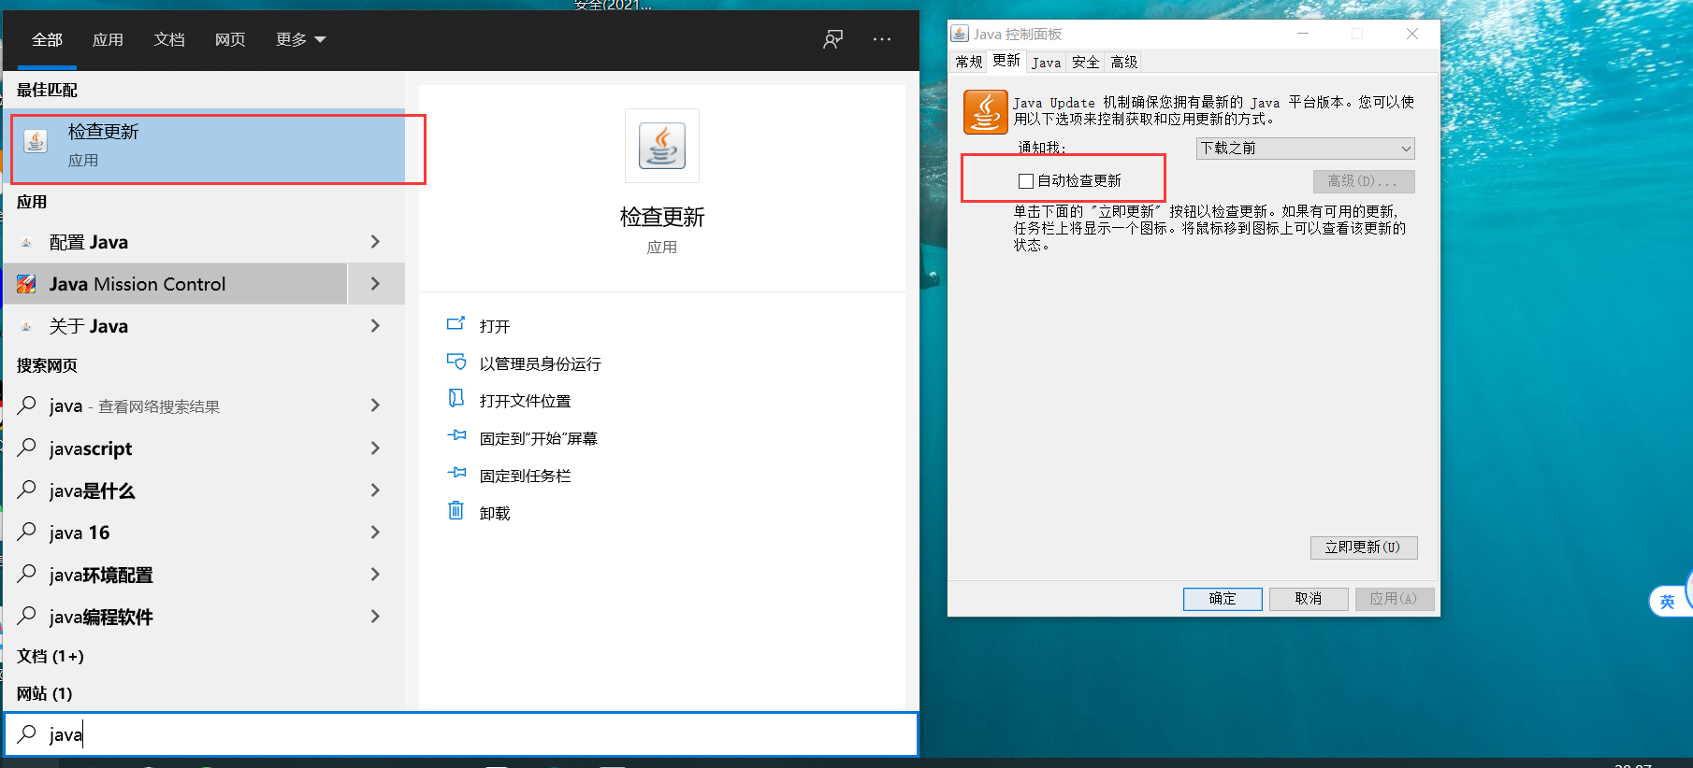Open the 网站 (1) results section
Image resolution: width=1693 pixels, height=768 pixels.
click(44, 693)
